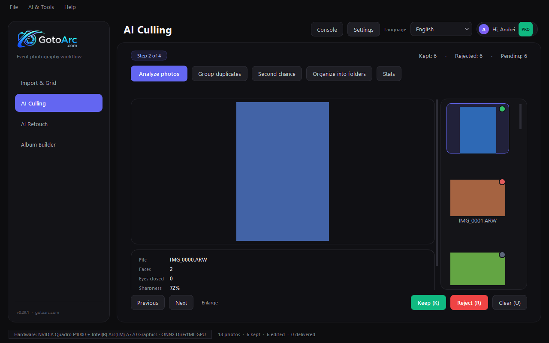The width and height of the screenshot is (549, 343).
Task: Open the Stats tab
Action: pos(389,74)
